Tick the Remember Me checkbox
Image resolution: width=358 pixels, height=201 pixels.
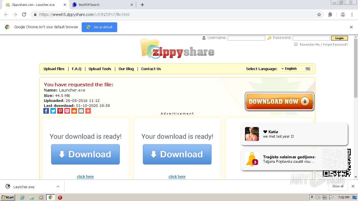click(296, 44)
